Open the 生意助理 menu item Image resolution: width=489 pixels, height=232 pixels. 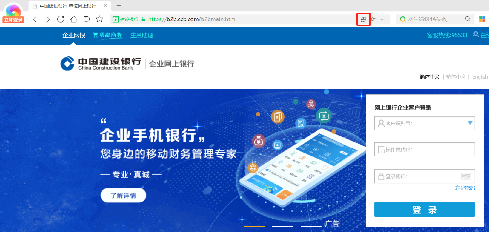[x=142, y=35]
